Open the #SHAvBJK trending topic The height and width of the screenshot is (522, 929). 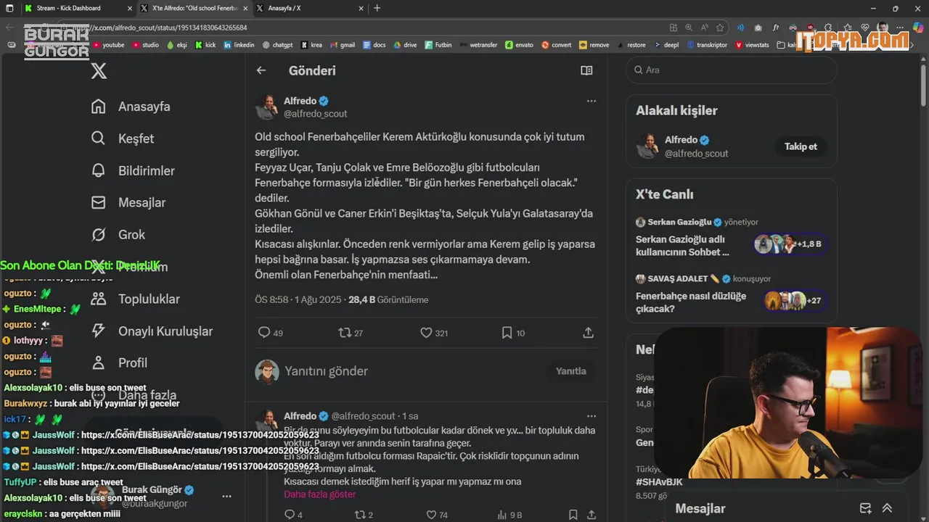pyautogui.click(x=660, y=482)
